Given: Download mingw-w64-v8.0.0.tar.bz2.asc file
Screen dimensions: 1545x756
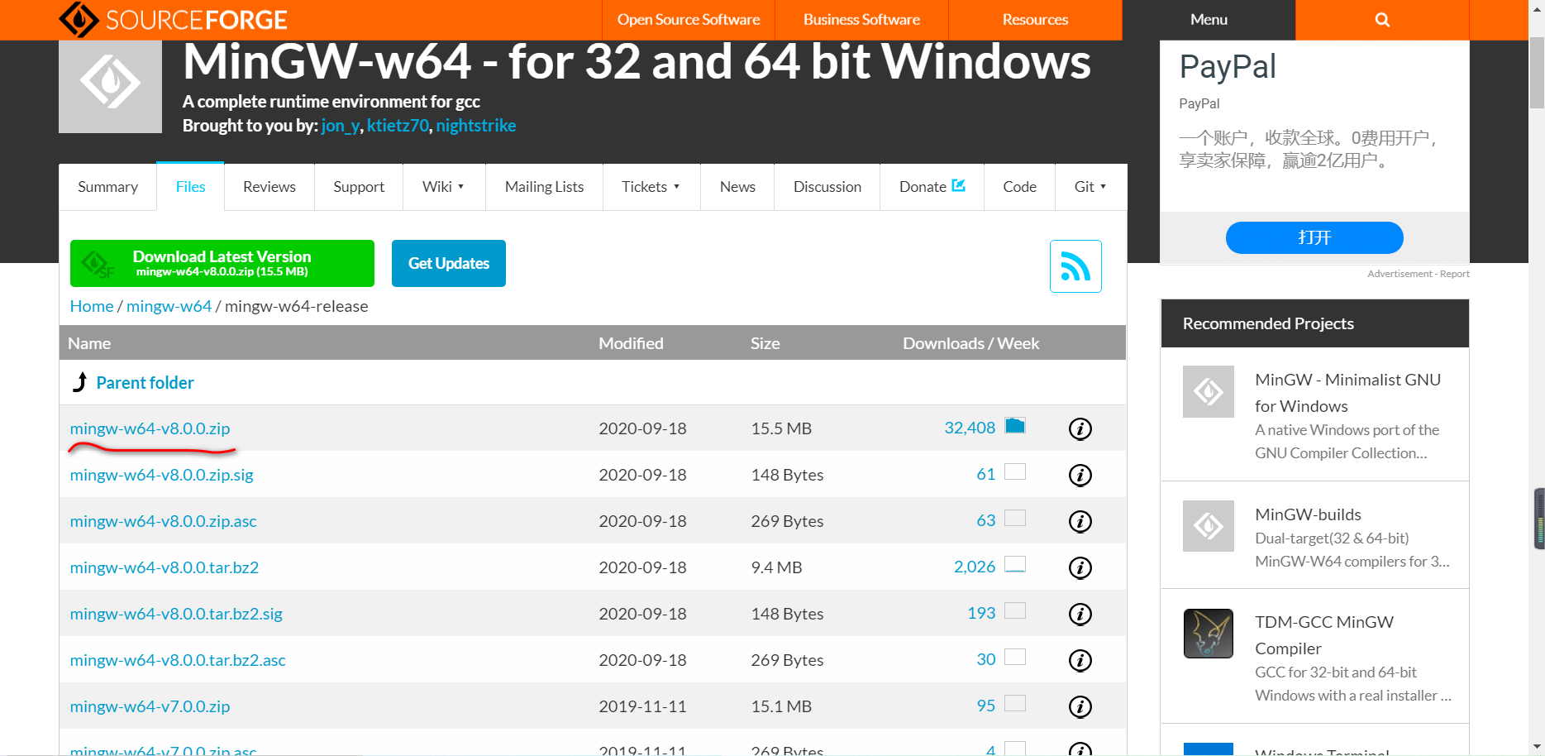Looking at the screenshot, I should tap(178, 660).
